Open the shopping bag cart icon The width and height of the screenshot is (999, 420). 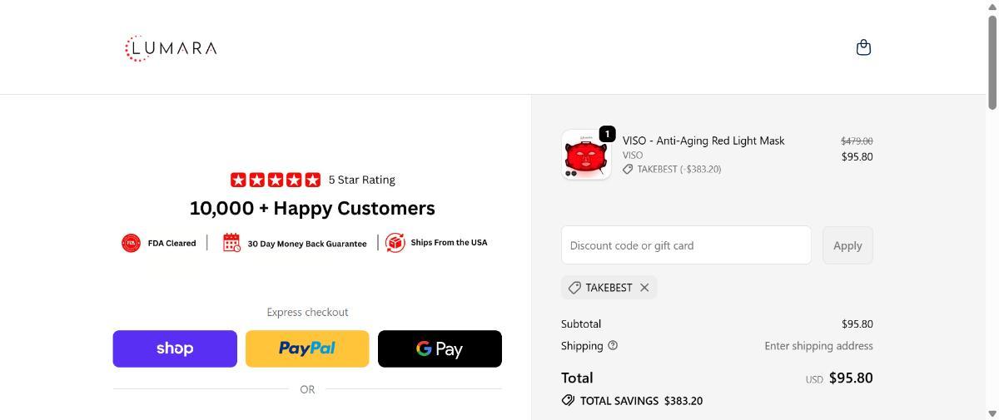863,47
